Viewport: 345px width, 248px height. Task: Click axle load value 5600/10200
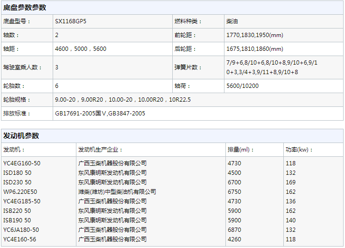click(x=242, y=86)
